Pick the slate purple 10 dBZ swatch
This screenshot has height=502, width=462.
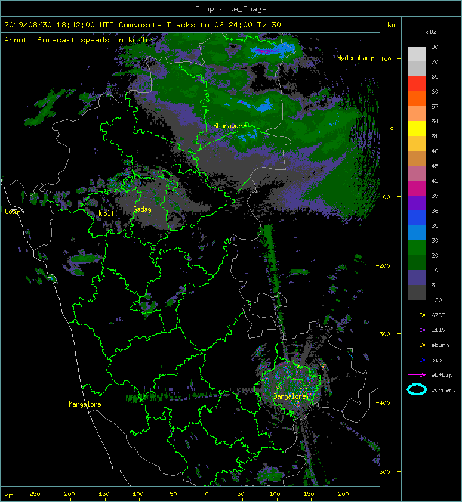(x=417, y=278)
